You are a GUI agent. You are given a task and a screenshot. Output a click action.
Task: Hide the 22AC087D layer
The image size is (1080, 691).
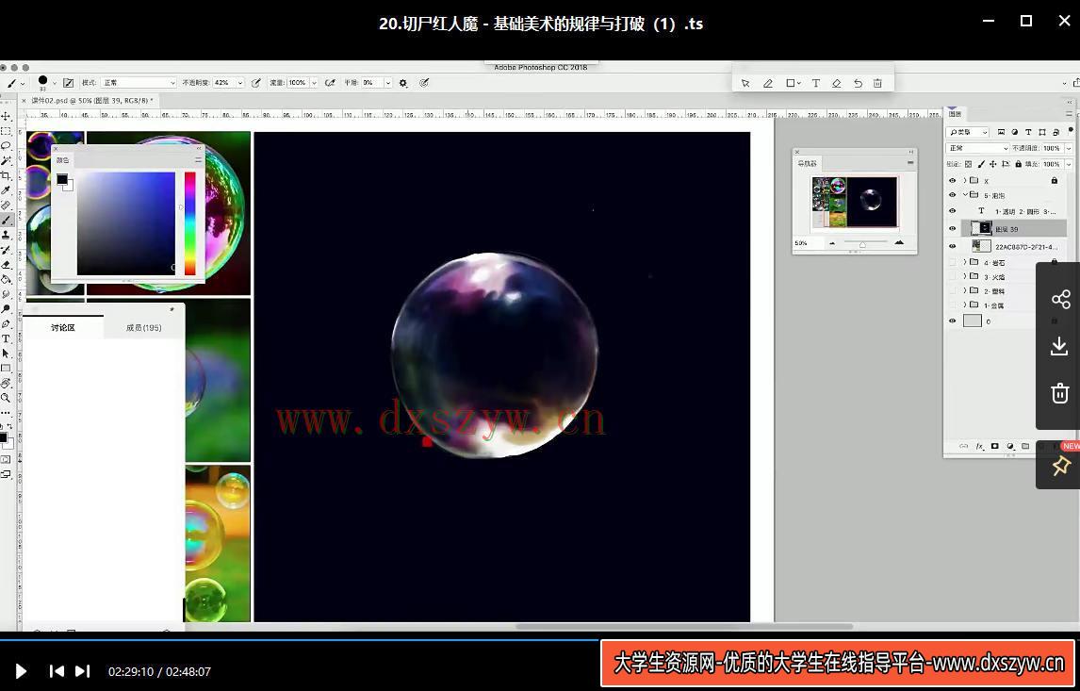[953, 246]
